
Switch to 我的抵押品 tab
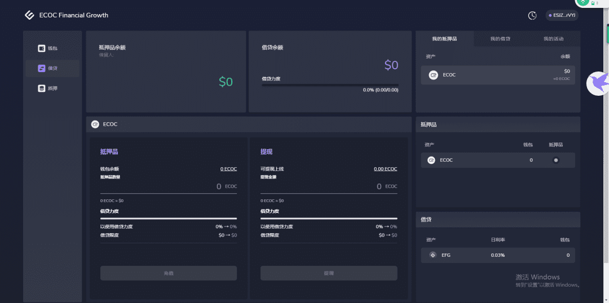click(x=444, y=39)
